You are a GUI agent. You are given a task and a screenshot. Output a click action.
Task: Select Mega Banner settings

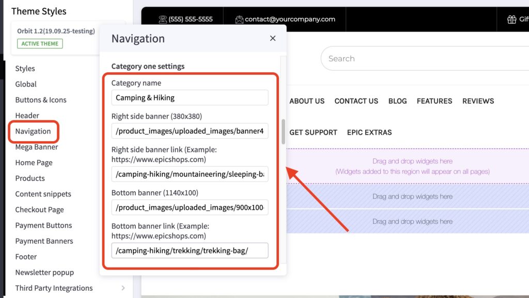(x=37, y=147)
